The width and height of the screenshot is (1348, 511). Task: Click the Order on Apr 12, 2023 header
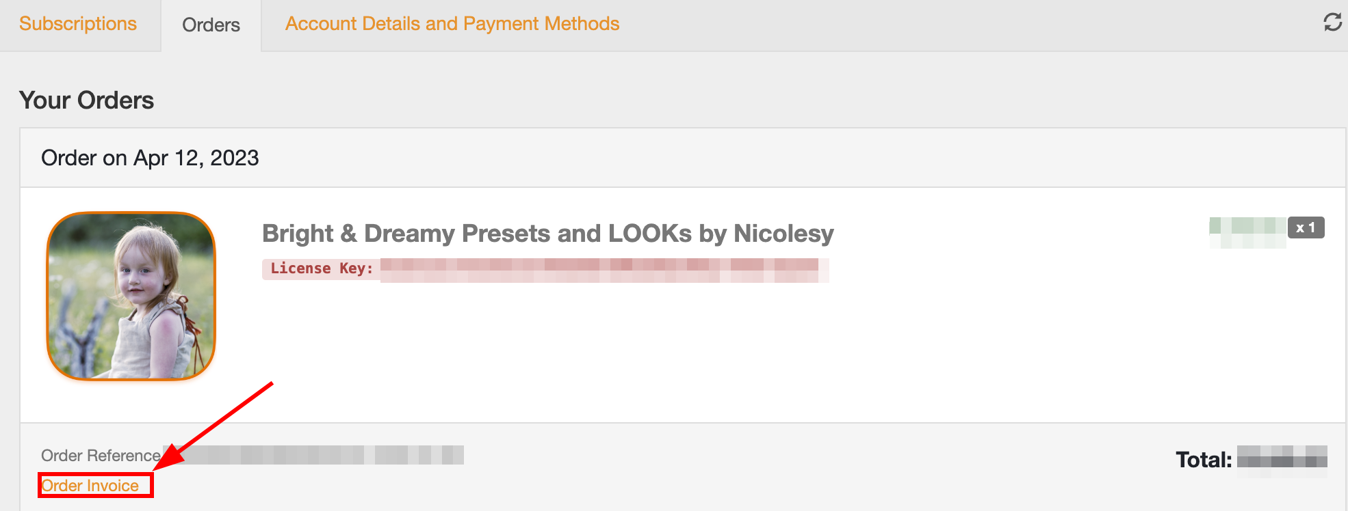pyautogui.click(x=150, y=158)
